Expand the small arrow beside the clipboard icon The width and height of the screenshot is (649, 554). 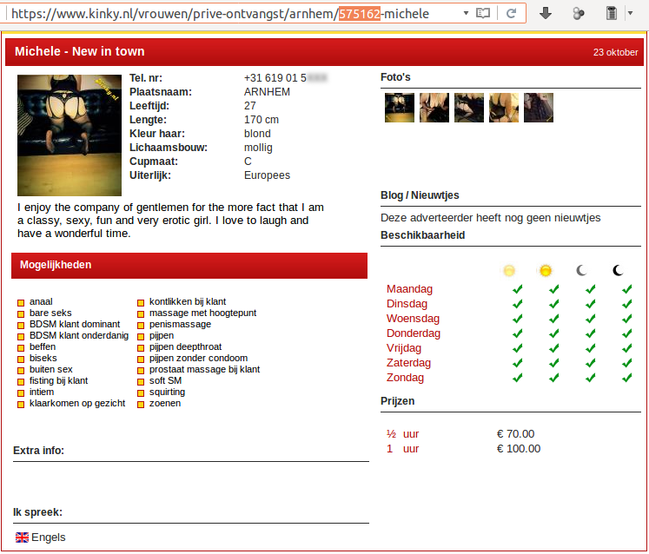(630, 13)
